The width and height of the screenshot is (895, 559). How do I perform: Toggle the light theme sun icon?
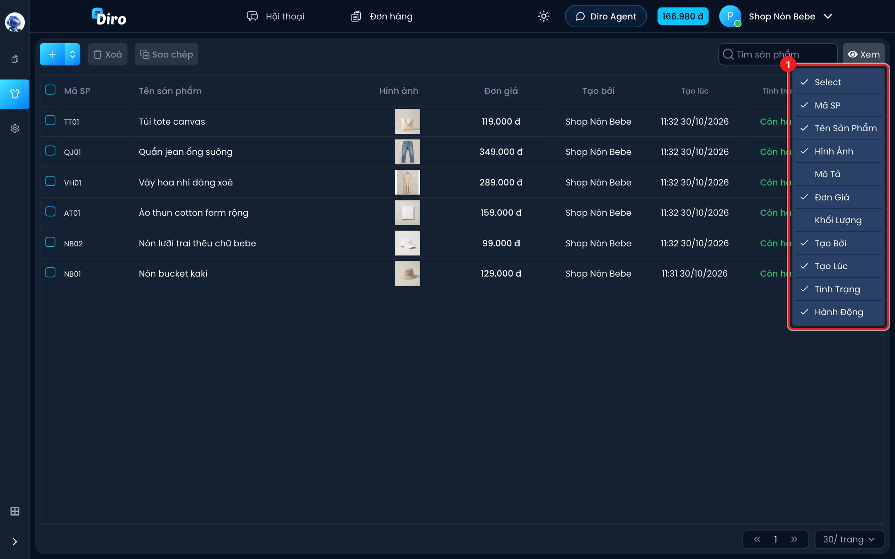[544, 16]
